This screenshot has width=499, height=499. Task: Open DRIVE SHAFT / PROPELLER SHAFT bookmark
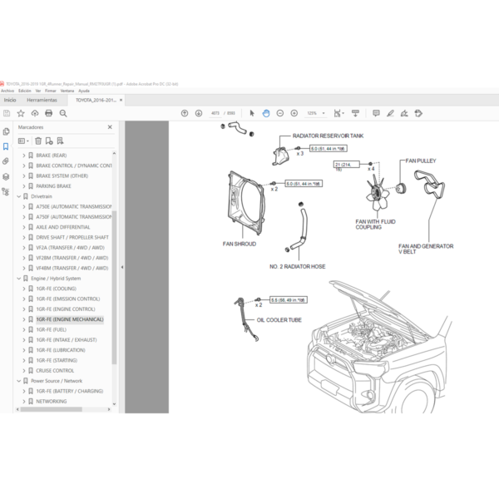(x=72, y=237)
